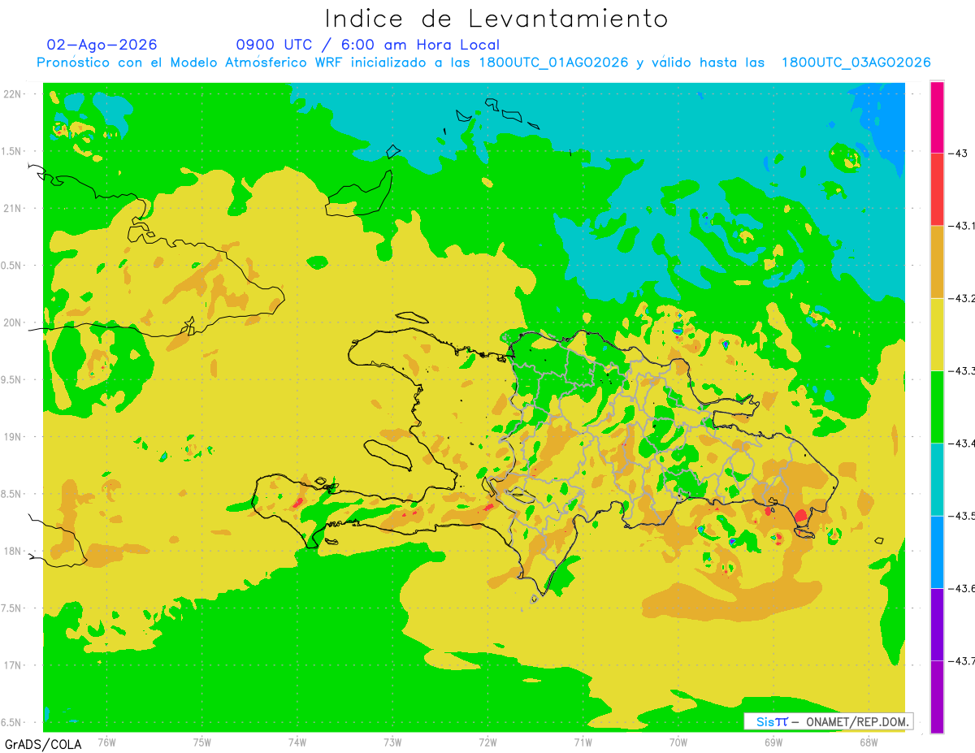This screenshot has height=753, width=975.
Task: Click the legend value "-43.1"
Action: pos(961,226)
